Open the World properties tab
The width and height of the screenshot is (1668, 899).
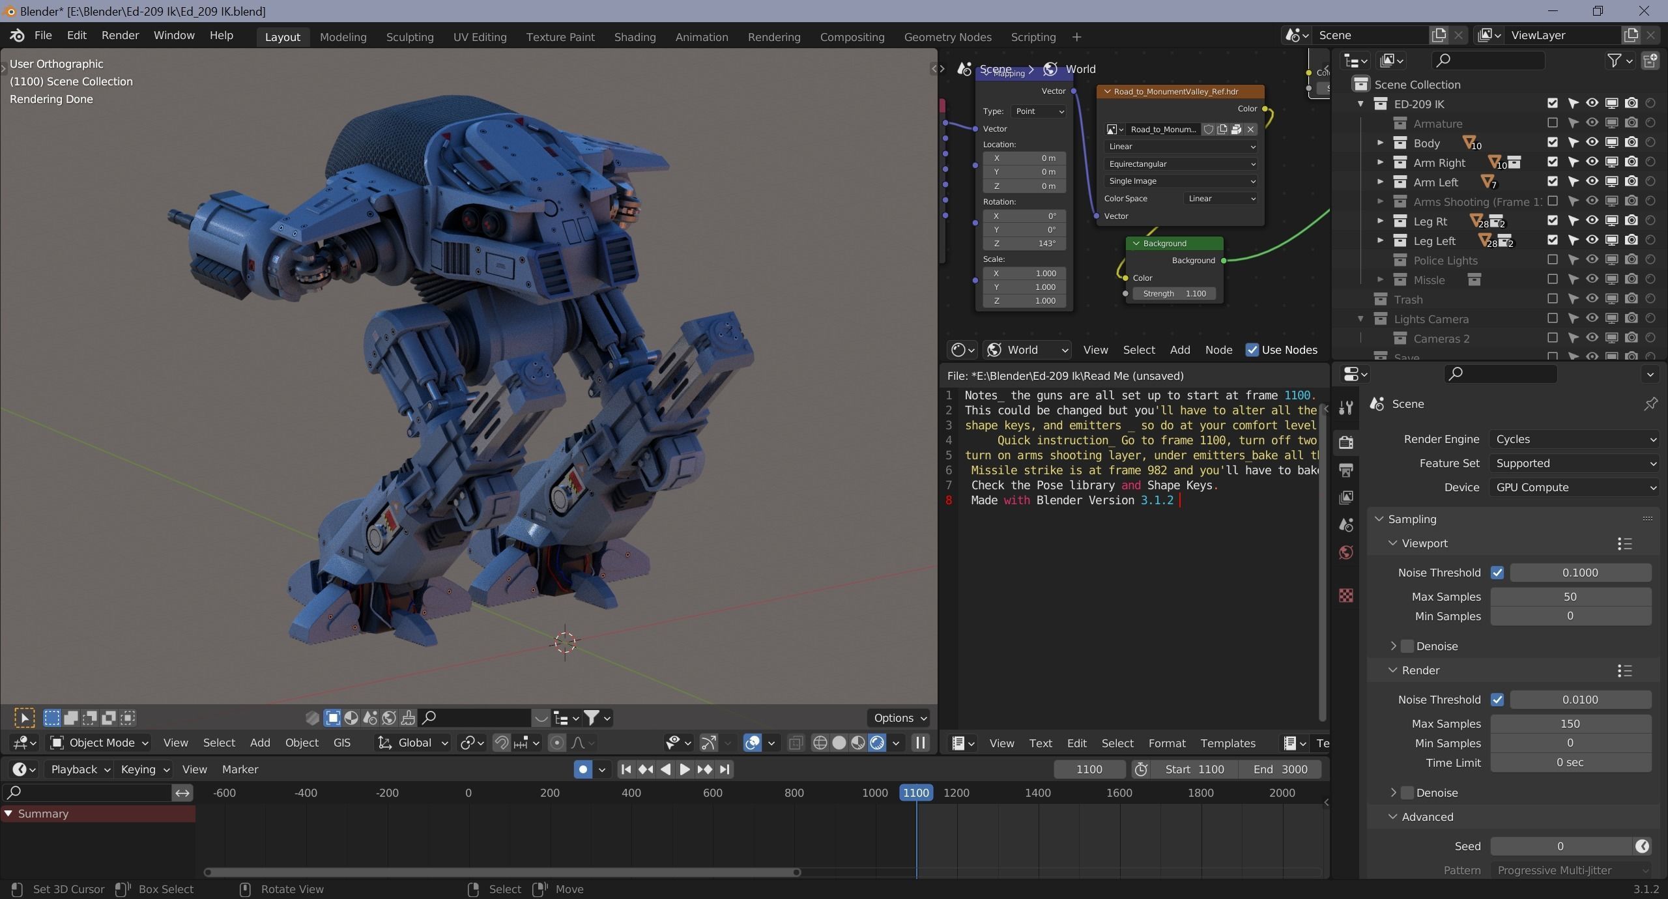(x=1346, y=553)
